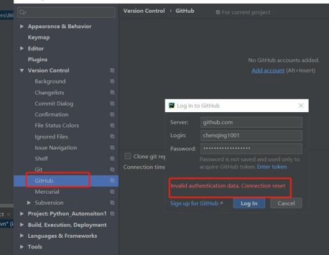Expand the Subversion node
This screenshot has height=255, width=329.
point(29,203)
